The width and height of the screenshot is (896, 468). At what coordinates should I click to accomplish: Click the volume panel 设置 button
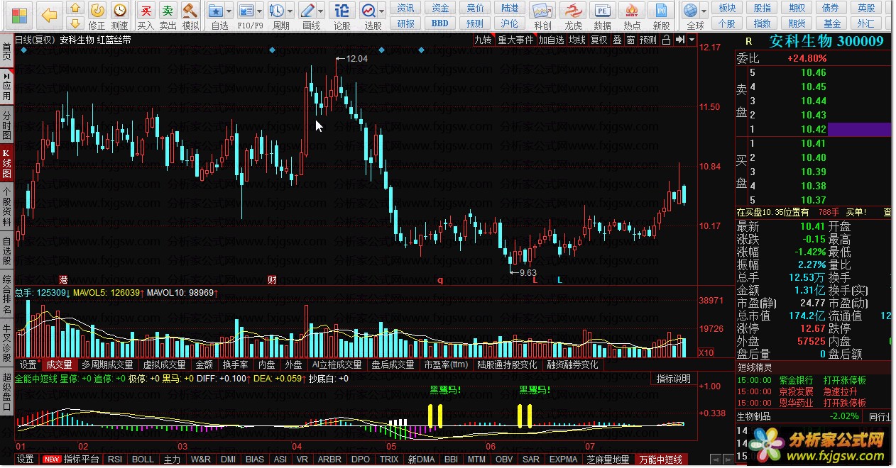28,364
